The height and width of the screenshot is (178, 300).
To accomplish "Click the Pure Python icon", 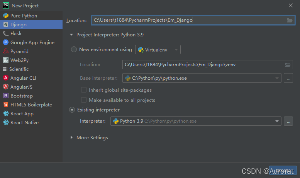I will point(6,16).
